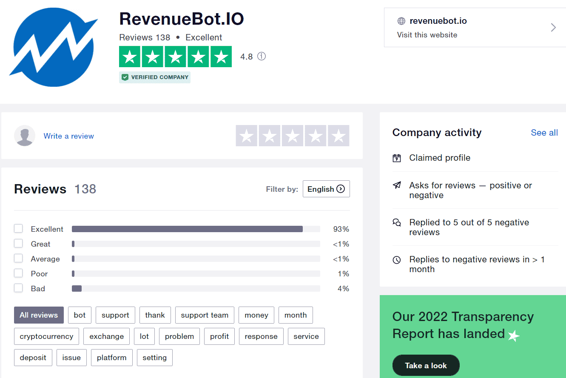Select the third rating star
This screenshot has width=566, height=378.
click(x=293, y=136)
